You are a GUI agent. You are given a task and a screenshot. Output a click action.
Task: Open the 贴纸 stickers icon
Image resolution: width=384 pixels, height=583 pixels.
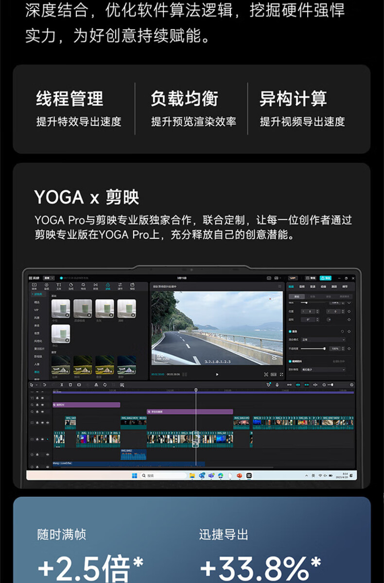(71, 286)
